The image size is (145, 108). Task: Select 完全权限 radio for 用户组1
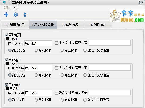(62, 50)
